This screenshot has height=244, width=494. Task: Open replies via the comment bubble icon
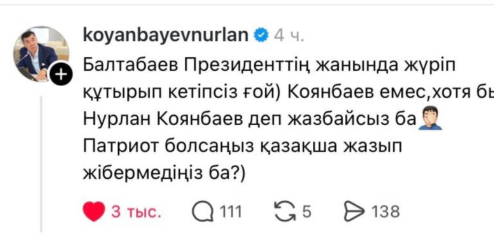(204, 212)
